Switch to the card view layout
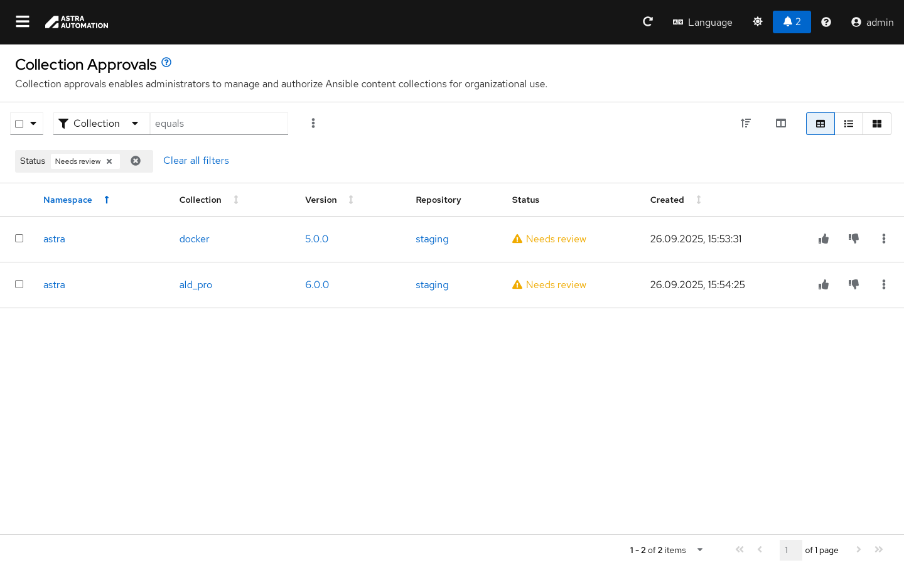 [877, 124]
